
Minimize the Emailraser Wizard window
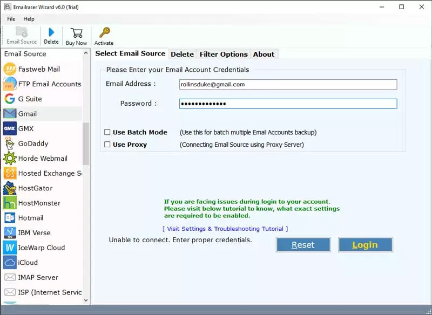point(382,7)
